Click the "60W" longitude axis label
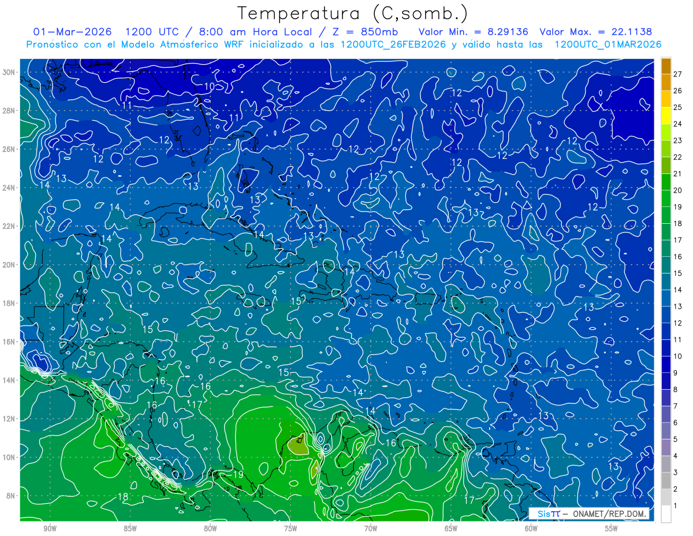Image resolution: width=693 pixels, height=536 pixels. tap(531, 528)
